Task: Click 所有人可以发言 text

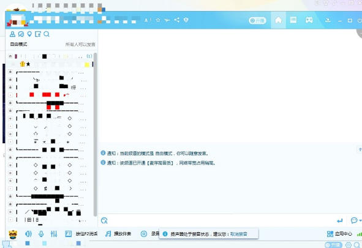Action: pyautogui.click(x=80, y=44)
